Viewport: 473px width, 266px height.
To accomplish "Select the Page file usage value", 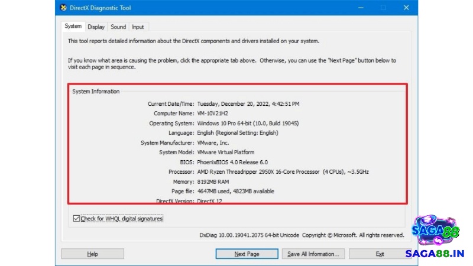I will [x=235, y=191].
